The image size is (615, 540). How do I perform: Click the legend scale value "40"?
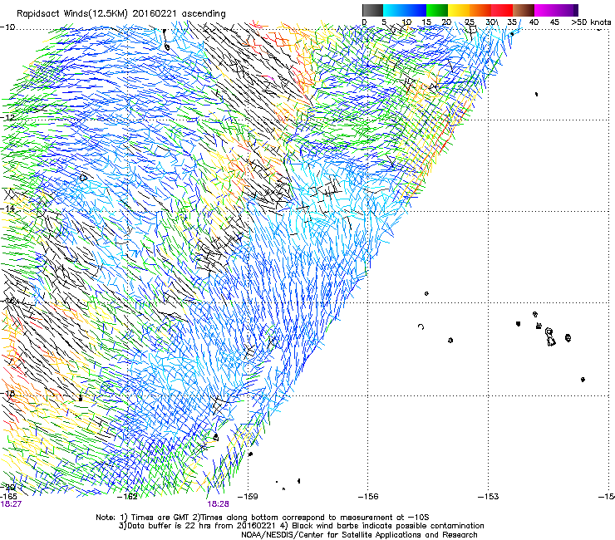click(534, 22)
